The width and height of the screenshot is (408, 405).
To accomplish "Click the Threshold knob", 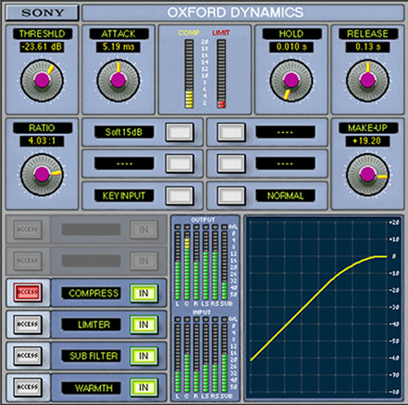I will click(42, 81).
